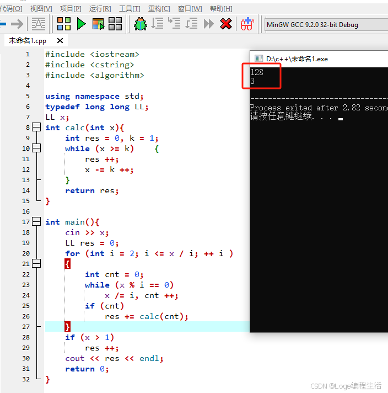388x393 pixels.
Task: Click the 'return 0;' line
Action: coord(87,369)
